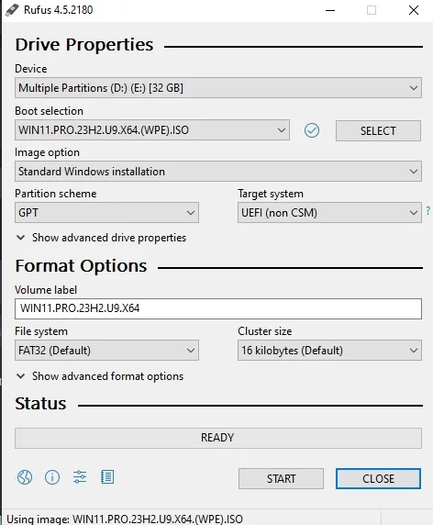Click the 'Format Options' heading
The height and width of the screenshot is (525, 433).
[x=81, y=266]
